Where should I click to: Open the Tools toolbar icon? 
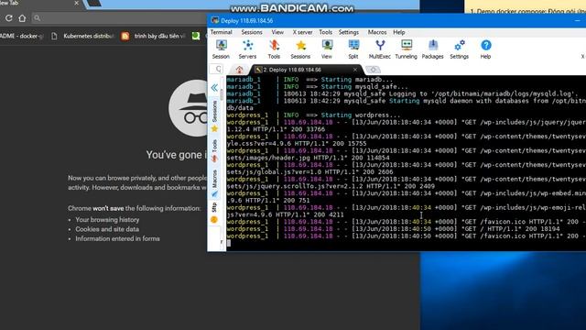(274, 49)
